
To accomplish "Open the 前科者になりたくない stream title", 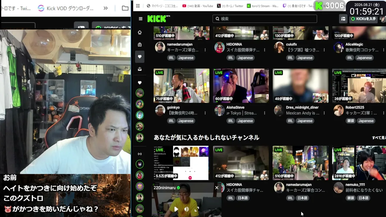I will pyautogui.click(x=364, y=190).
